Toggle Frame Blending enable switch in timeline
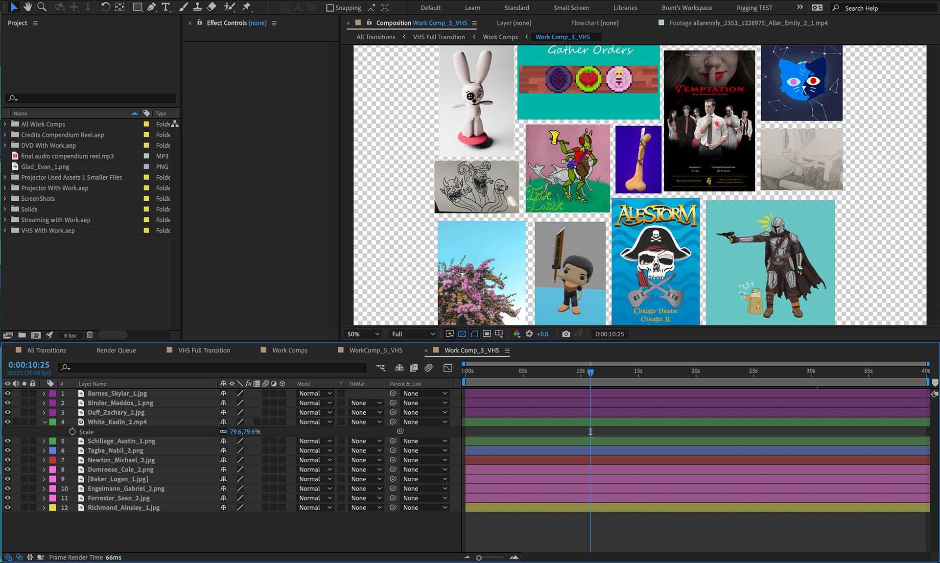The image size is (940, 563). 414,368
